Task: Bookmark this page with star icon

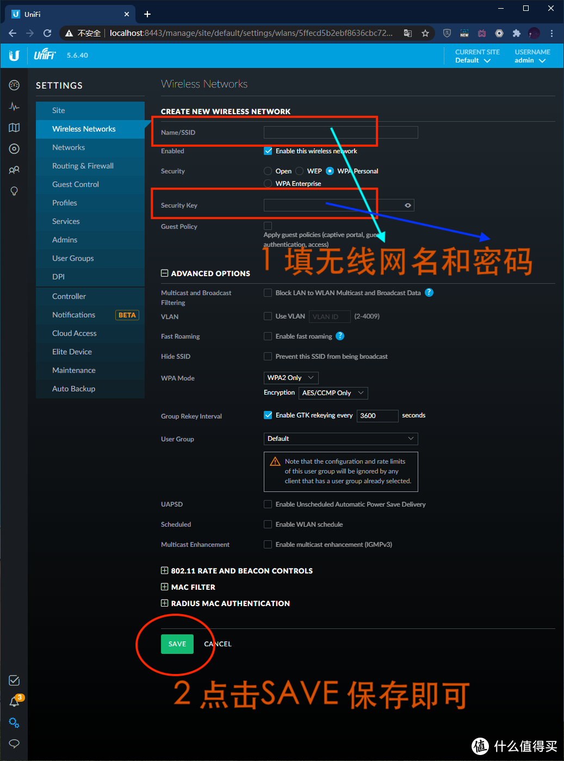Action: (x=425, y=33)
